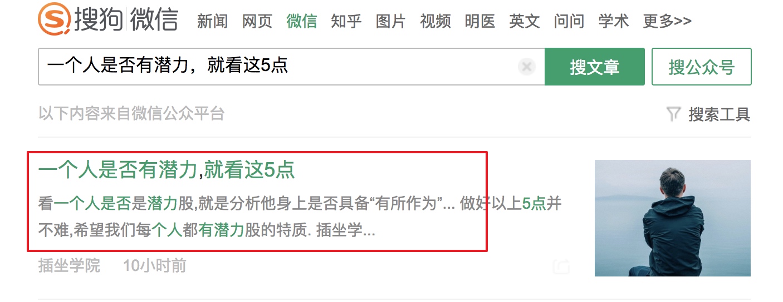This screenshot has width=783, height=302.
Task: Click the funnel filter icon
Action: tap(674, 115)
